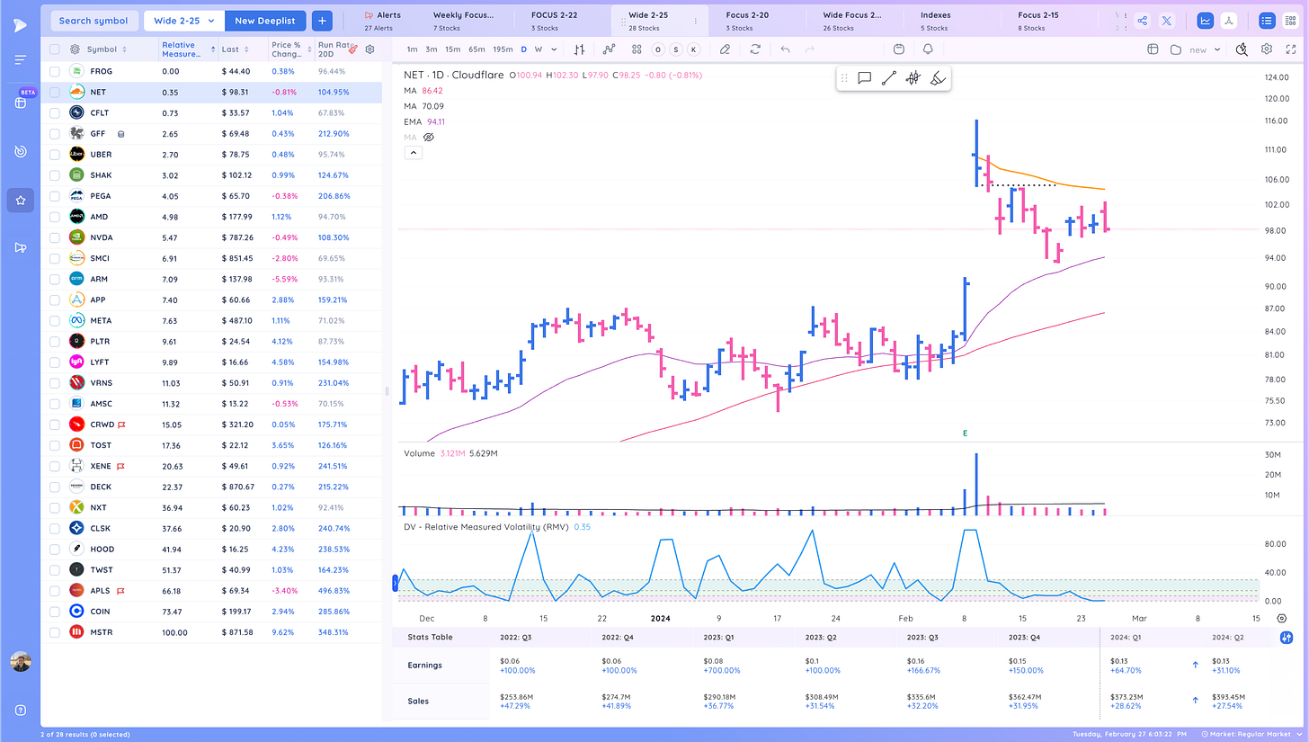Sort by Symbol column
1309x742 pixels.
pos(109,49)
